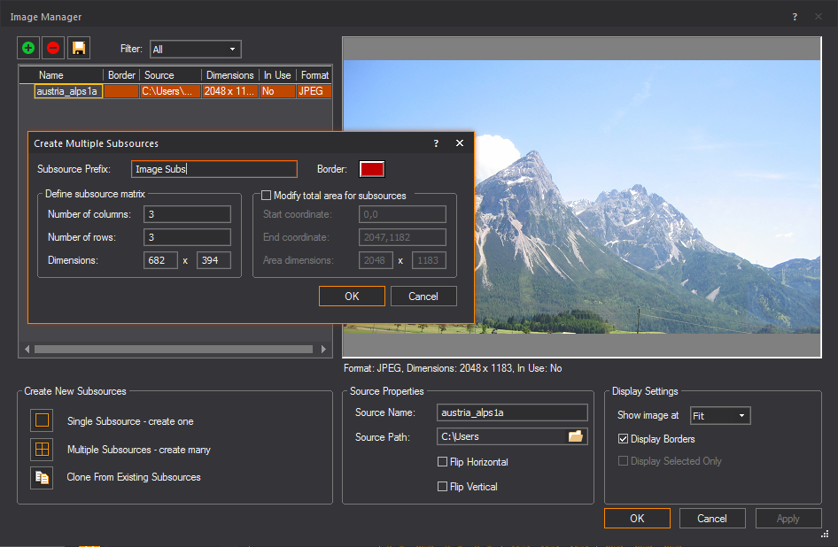838x547 pixels.
Task: Enable Modify total area for subsources
Action: pyautogui.click(x=267, y=196)
